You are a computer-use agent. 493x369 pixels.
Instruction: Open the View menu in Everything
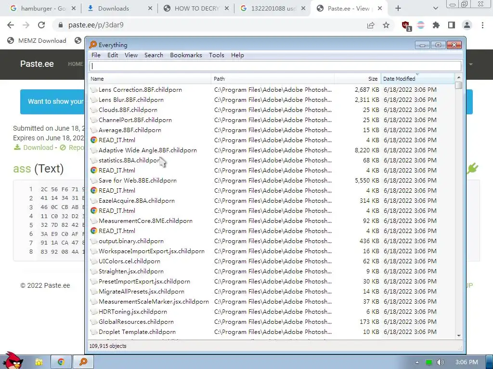click(131, 55)
